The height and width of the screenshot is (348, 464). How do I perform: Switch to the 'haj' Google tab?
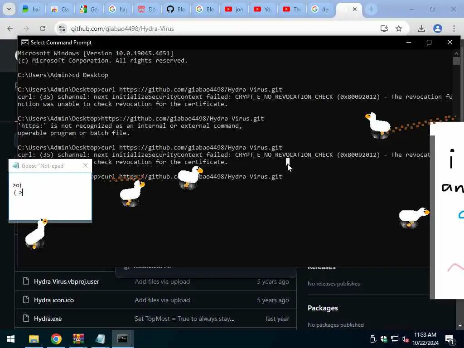pos(118,10)
